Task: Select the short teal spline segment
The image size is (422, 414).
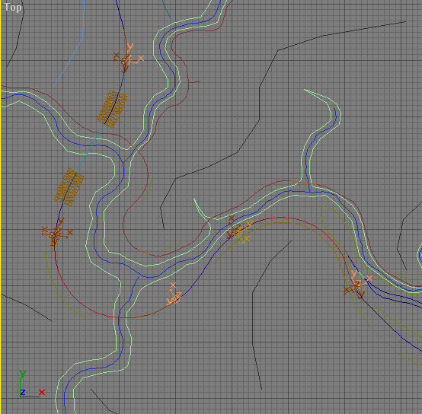Action: point(166,9)
